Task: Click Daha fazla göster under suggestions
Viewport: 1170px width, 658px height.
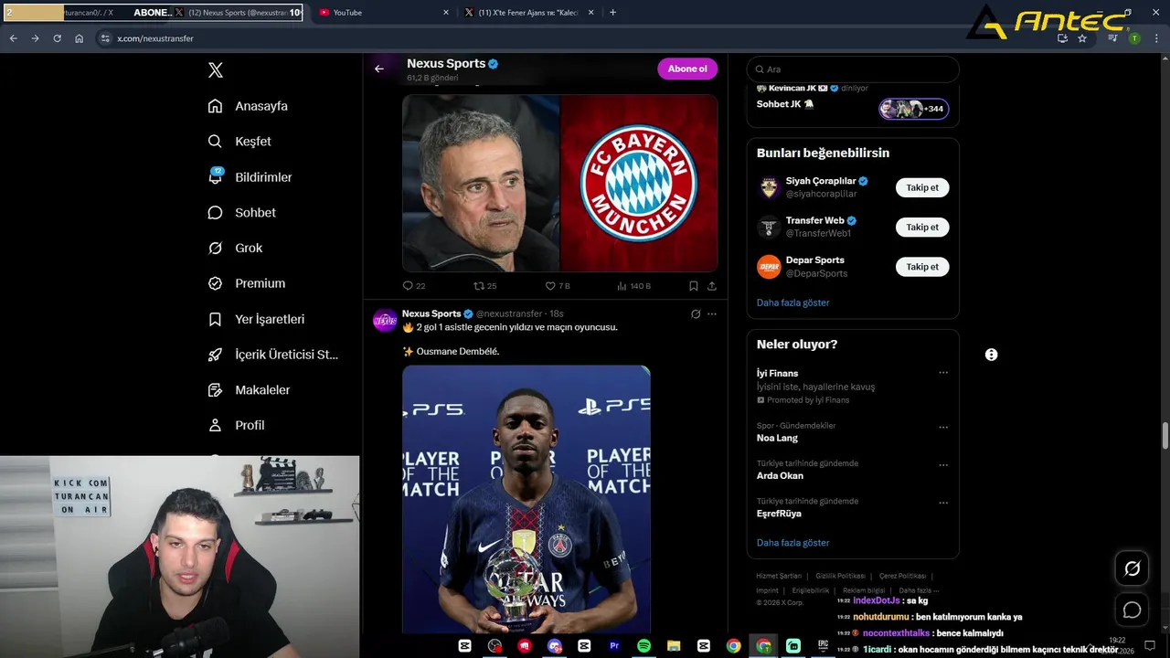Action: (x=792, y=302)
